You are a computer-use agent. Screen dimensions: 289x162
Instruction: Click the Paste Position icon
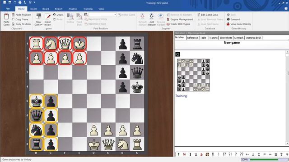click(x=13, y=15)
